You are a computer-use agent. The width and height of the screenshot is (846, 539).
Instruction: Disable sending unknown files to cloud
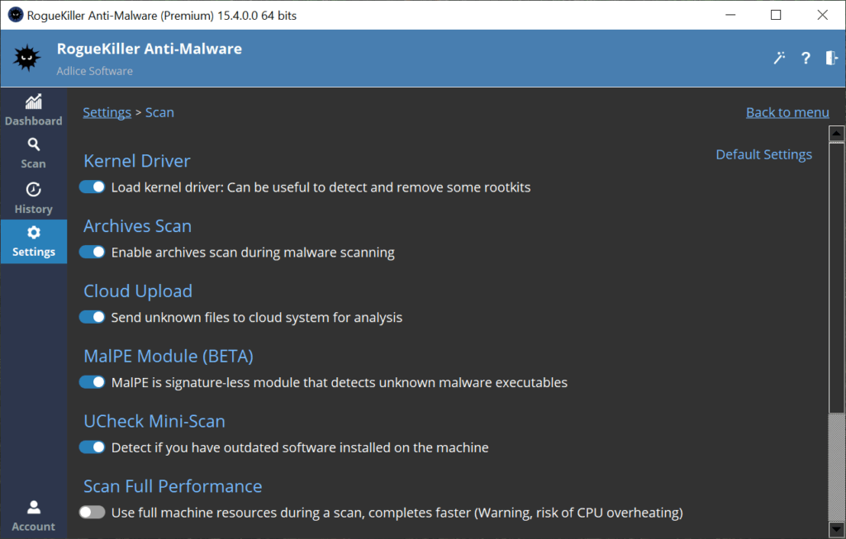(x=93, y=317)
